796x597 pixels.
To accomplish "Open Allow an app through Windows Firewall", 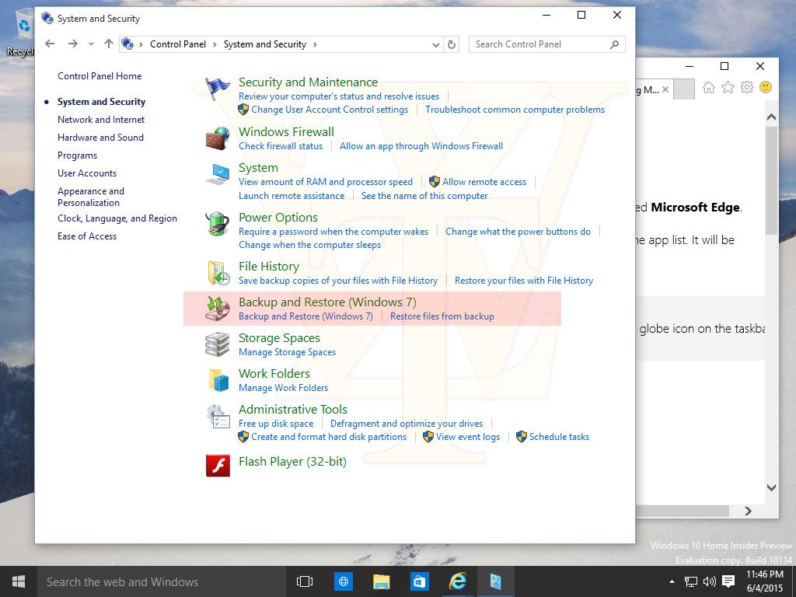I will click(421, 146).
